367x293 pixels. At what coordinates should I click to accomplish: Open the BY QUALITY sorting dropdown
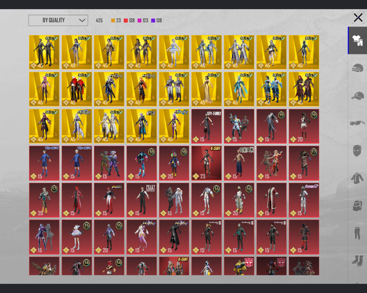pyautogui.click(x=58, y=20)
